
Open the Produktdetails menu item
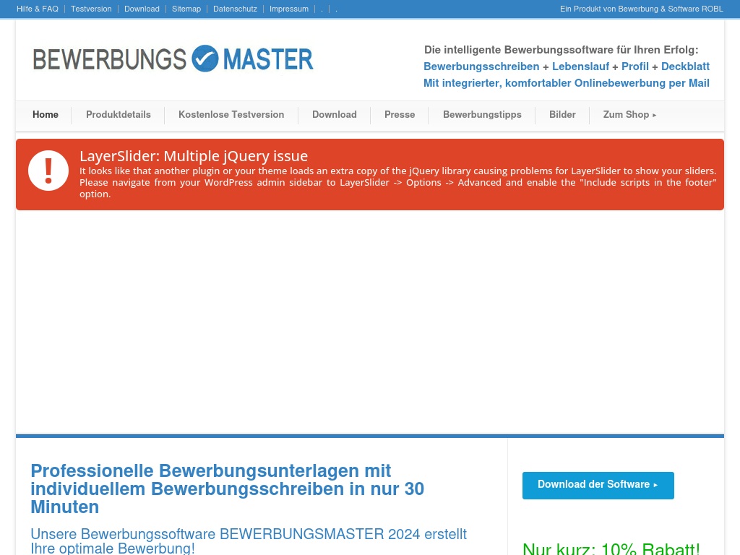[x=119, y=115]
